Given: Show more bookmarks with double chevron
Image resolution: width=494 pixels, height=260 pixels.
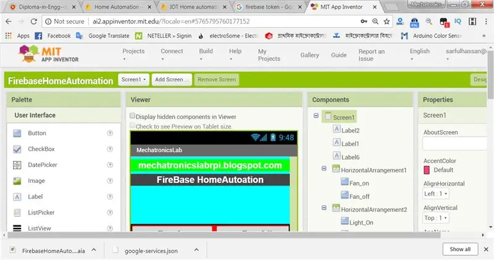Looking at the screenshot, I should [484, 36].
